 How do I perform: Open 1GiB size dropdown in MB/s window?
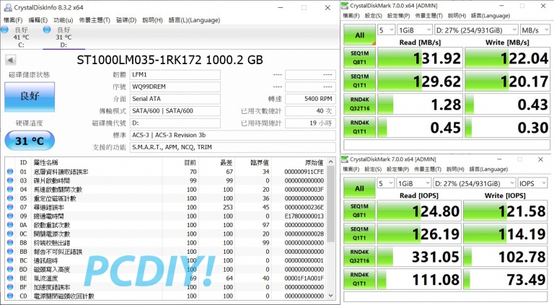(x=415, y=30)
